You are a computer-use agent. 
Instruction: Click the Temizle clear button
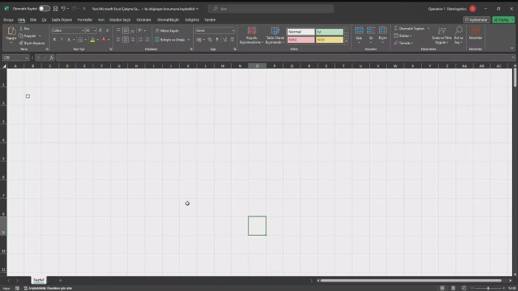point(403,43)
